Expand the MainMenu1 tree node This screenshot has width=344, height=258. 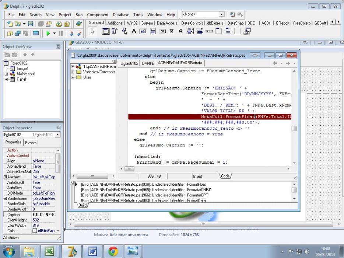coord(6,74)
